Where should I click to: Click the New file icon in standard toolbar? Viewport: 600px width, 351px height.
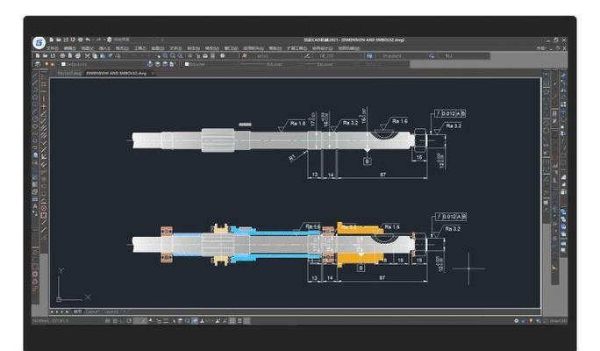tap(38, 56)
